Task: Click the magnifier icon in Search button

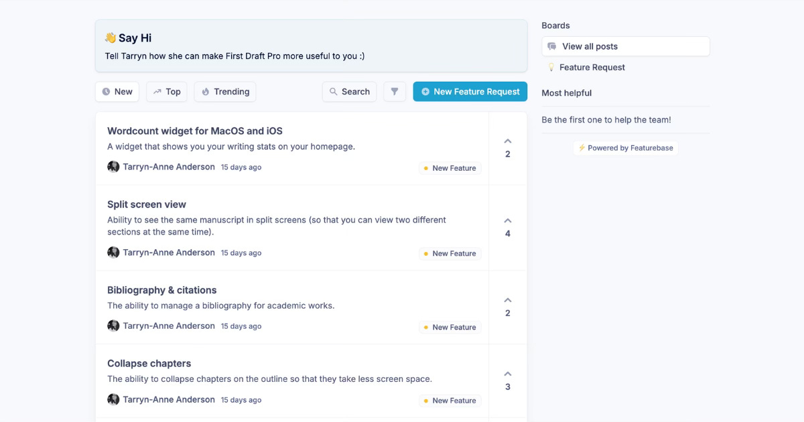Action: [x=333, y=92]
